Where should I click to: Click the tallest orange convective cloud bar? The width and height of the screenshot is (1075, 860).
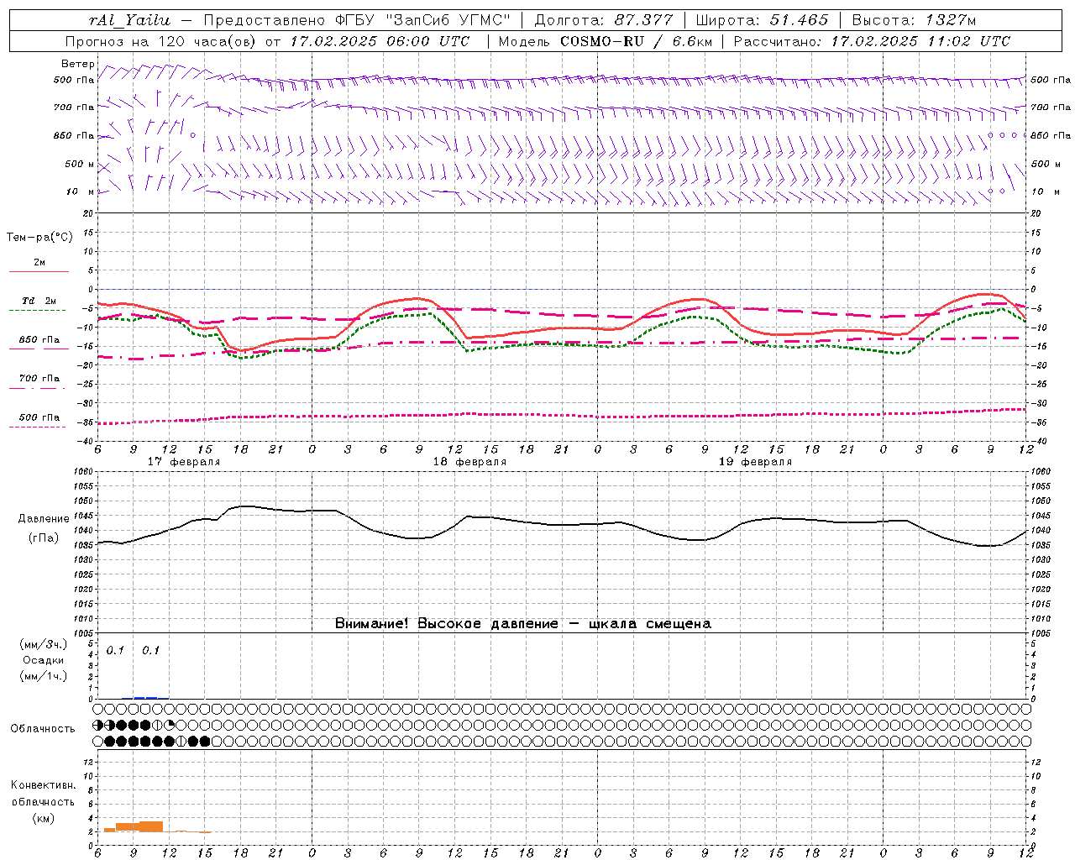[151, 826]
